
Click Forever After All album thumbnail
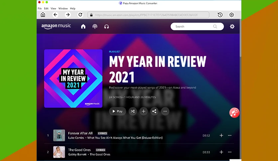59,135
